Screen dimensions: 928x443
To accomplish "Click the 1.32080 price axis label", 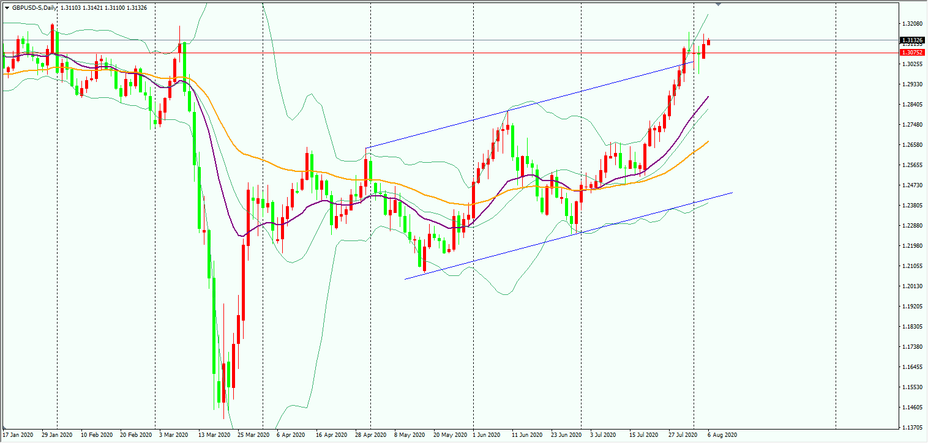I will coord(912,24).
